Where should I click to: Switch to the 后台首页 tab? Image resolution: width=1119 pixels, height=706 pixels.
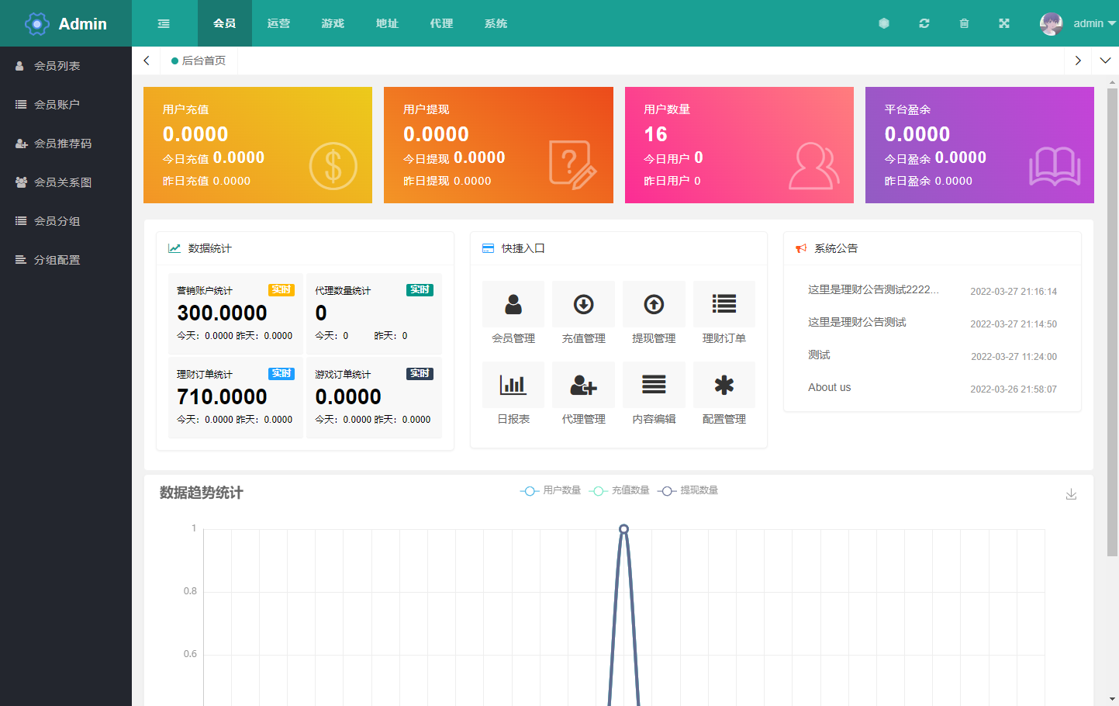pyautogui.click(x=199, y=61)
